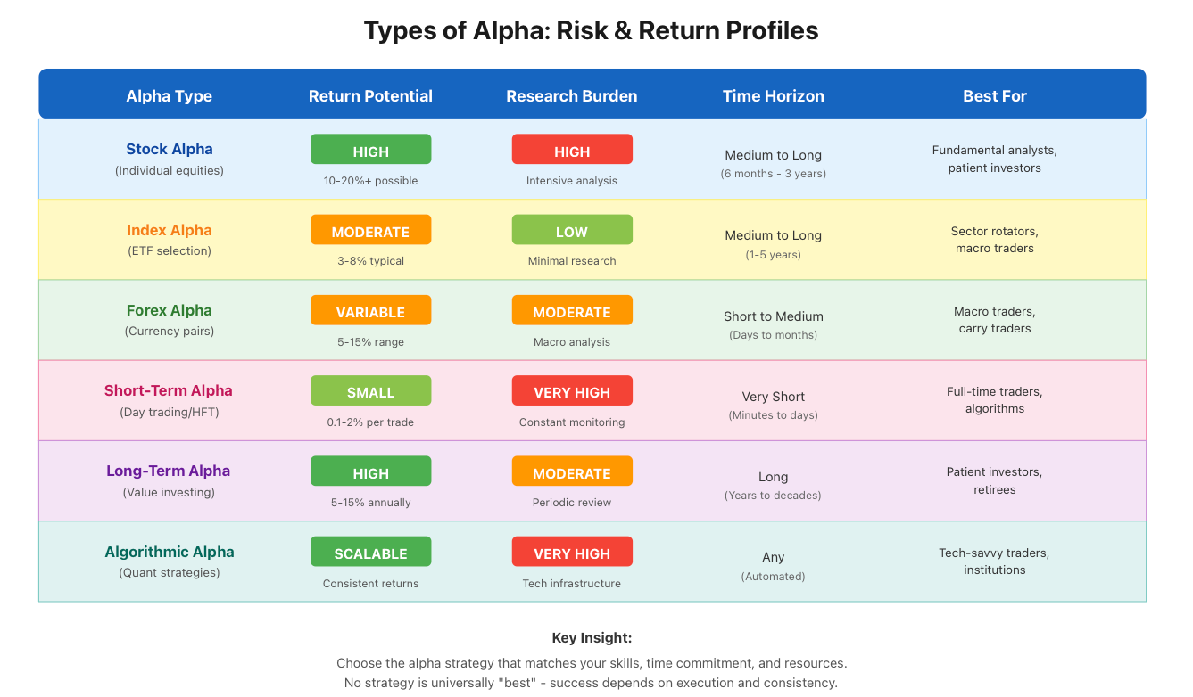Click the Best For column header

pos(995,96)
